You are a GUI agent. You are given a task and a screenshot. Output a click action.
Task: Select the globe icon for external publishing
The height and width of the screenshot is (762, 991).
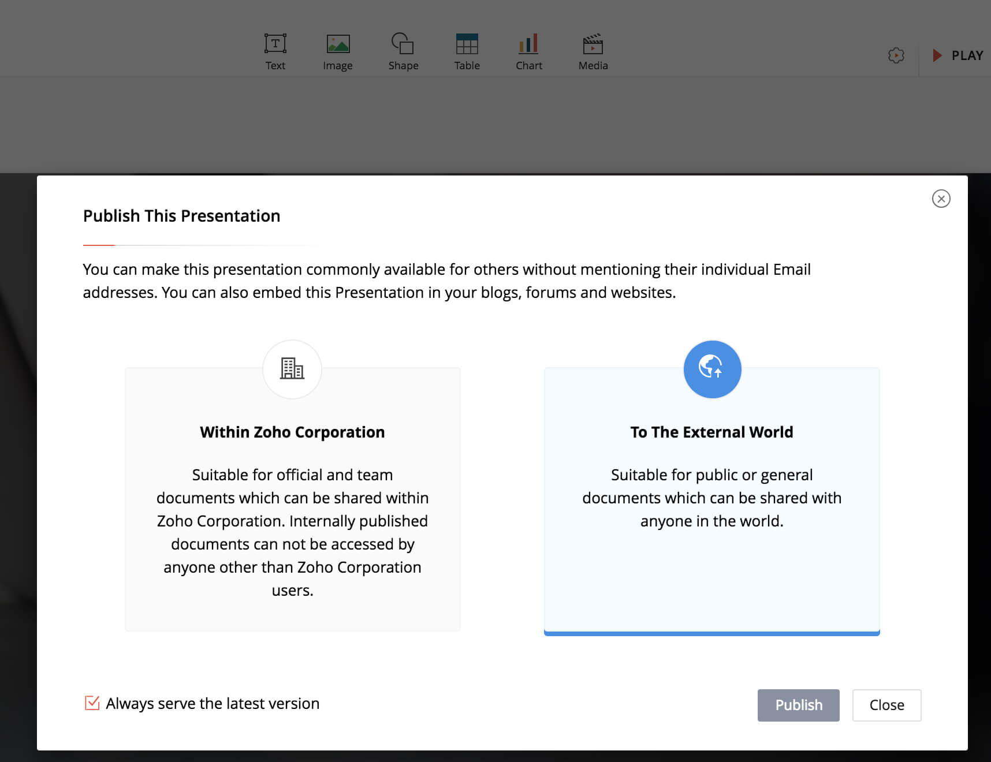712,369
